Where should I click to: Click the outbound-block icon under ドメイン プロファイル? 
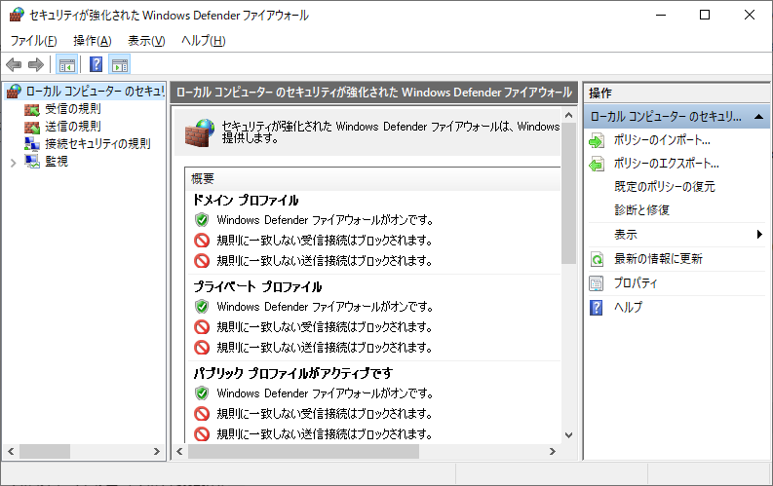[x=202, y=260]
